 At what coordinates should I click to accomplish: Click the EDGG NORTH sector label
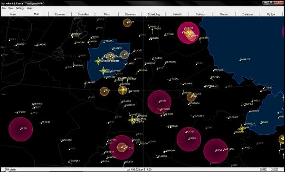click(111, 61)
